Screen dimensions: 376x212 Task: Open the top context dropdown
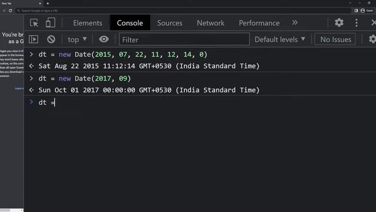tap(77, 39)
